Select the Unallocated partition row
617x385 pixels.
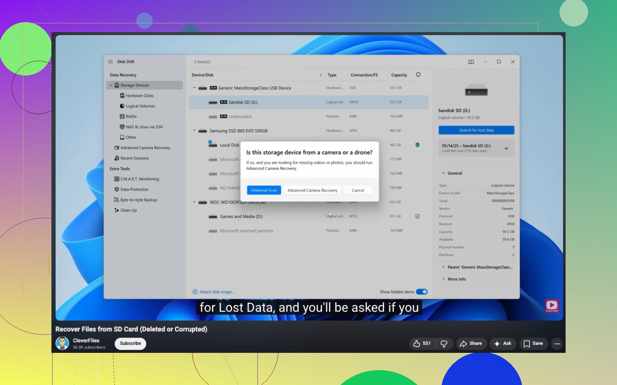click(x=308, y=117)
